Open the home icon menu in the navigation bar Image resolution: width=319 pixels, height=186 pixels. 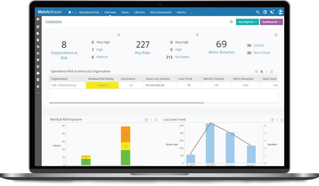71,12
